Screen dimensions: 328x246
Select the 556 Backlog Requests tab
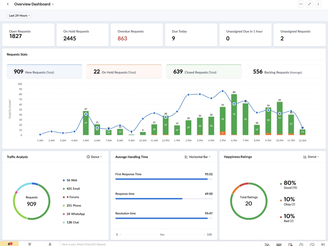(283, 71)
